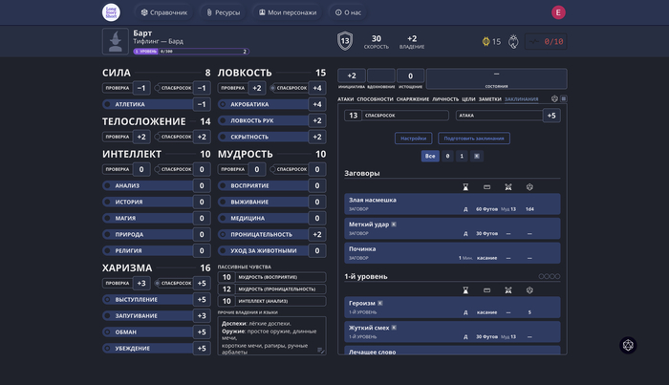Click Подготовить заклинания button

[474, 139]
